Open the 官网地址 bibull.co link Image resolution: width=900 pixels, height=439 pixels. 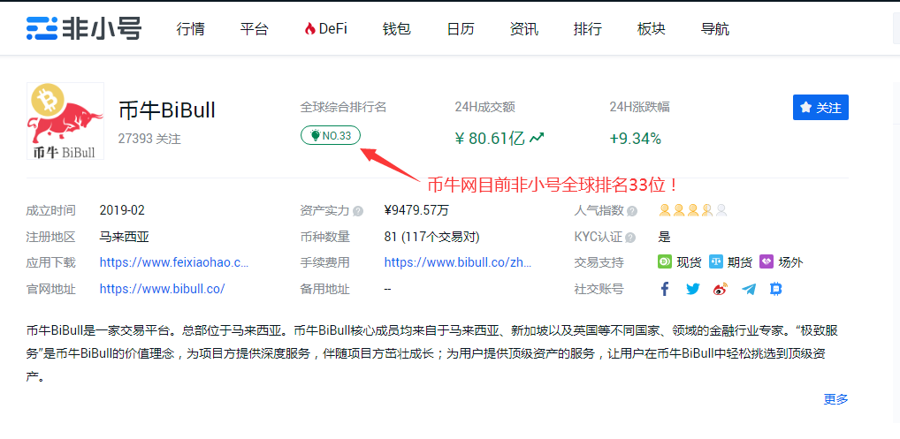162,288
